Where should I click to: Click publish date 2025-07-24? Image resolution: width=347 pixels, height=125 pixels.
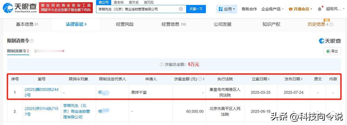tap(294, 92)
